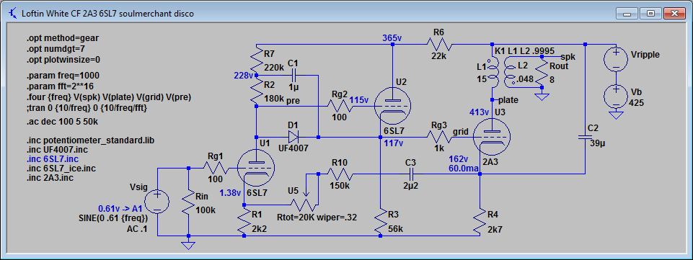Image resolution: width=693 pixels, height=260 pixels.
Task: Select resistor R6 symbol
Action: point(438,44)
